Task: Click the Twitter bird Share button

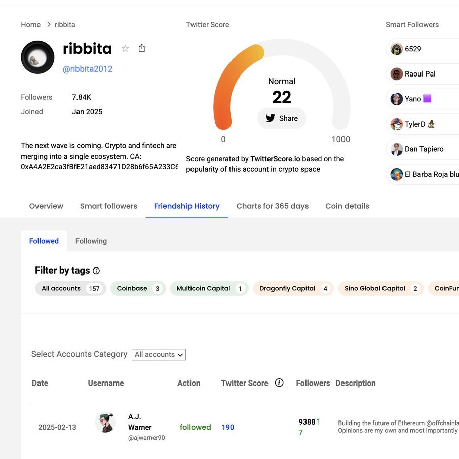Action: pos(282,118)
